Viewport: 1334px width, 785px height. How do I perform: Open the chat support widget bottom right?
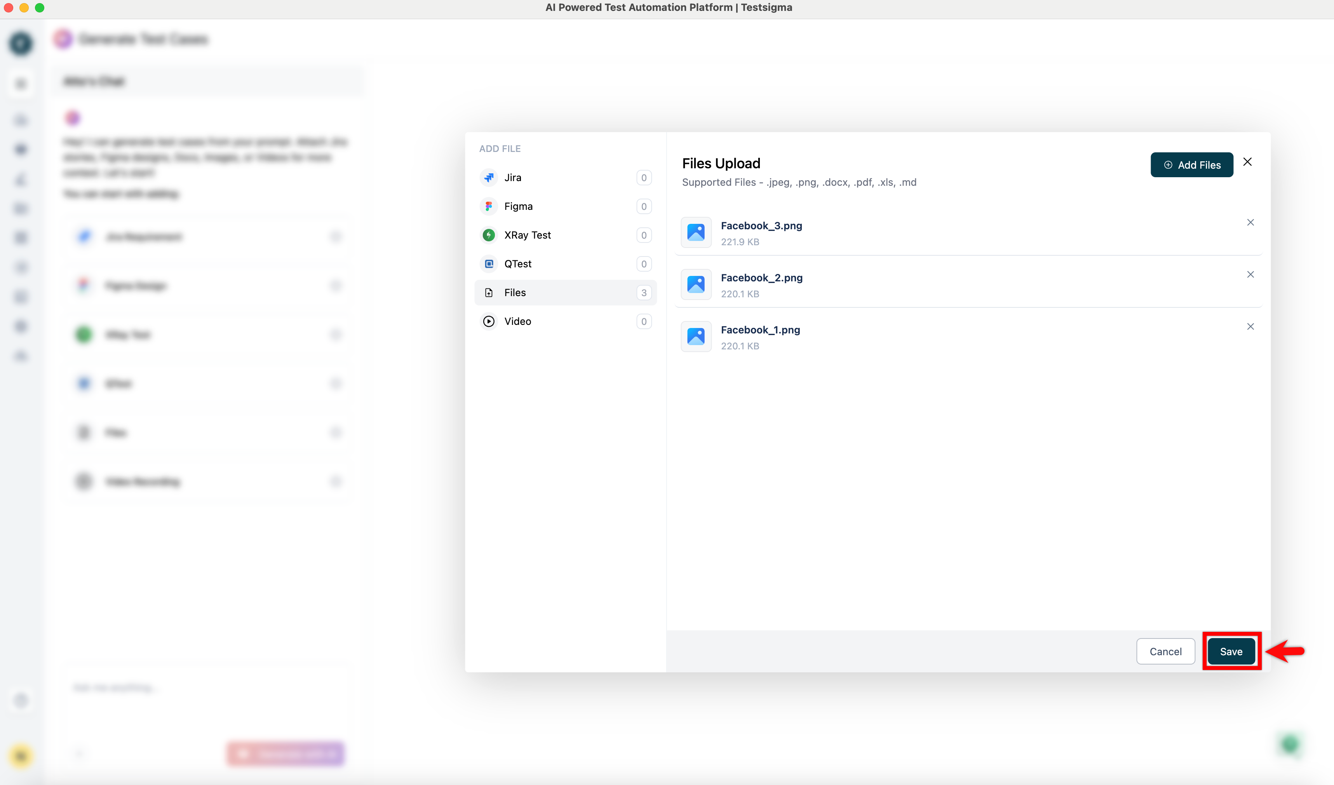(x=1290, y=745)
